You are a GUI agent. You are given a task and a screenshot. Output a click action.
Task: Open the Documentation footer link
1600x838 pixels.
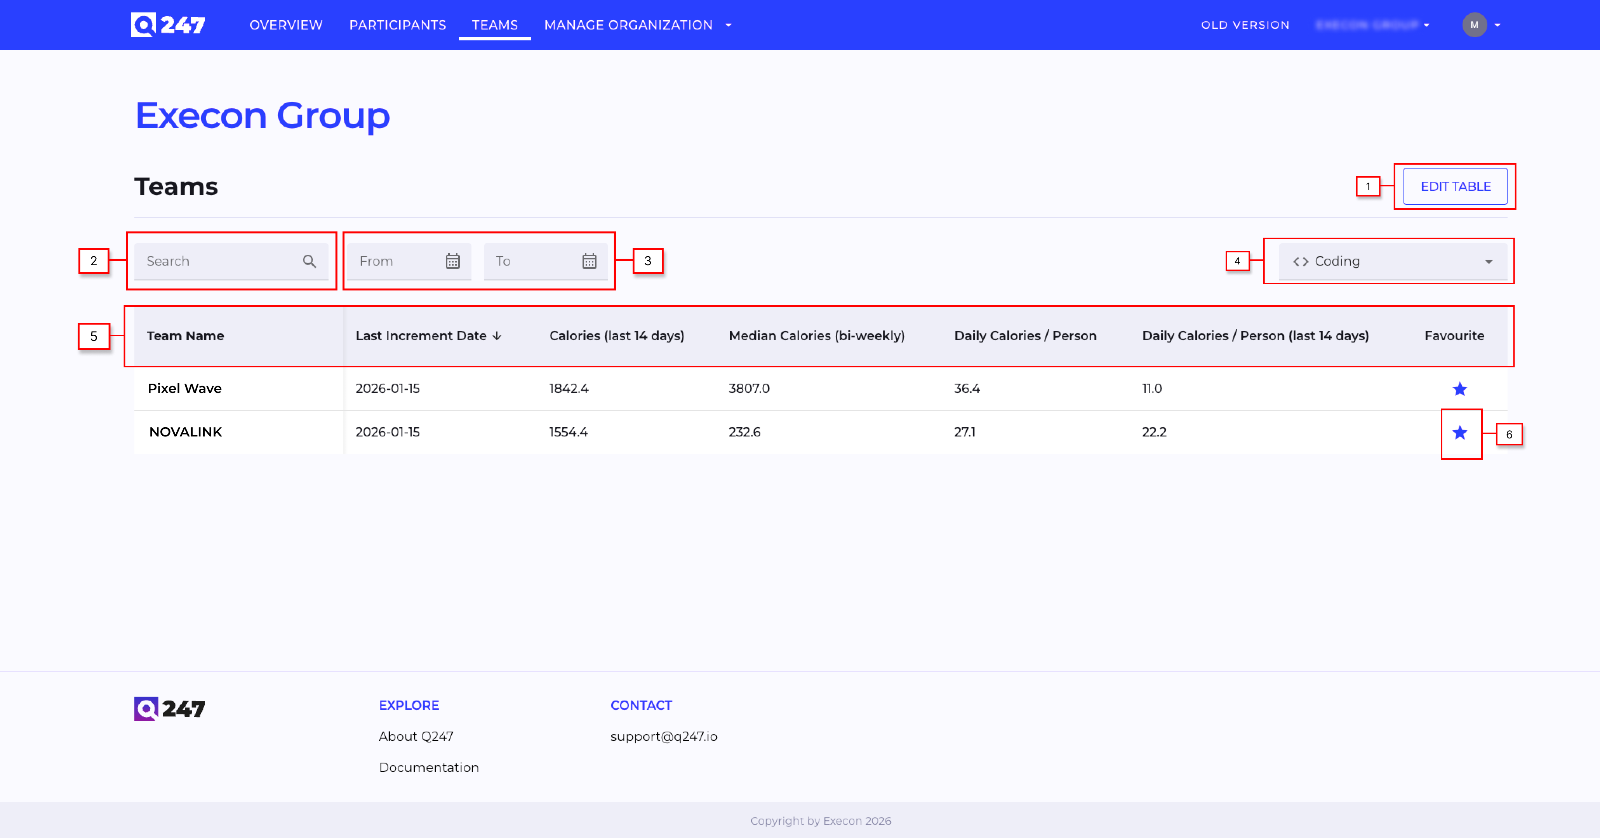click(x=429, y=767)
